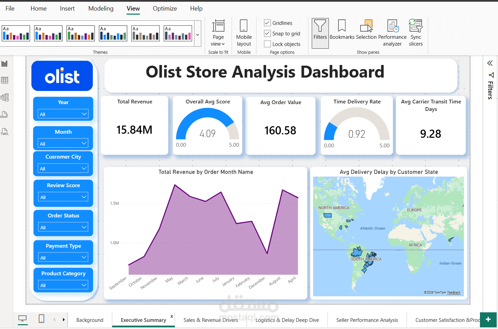
Task: Select the View ribbon tab
Action: click(x=133, y=9)
